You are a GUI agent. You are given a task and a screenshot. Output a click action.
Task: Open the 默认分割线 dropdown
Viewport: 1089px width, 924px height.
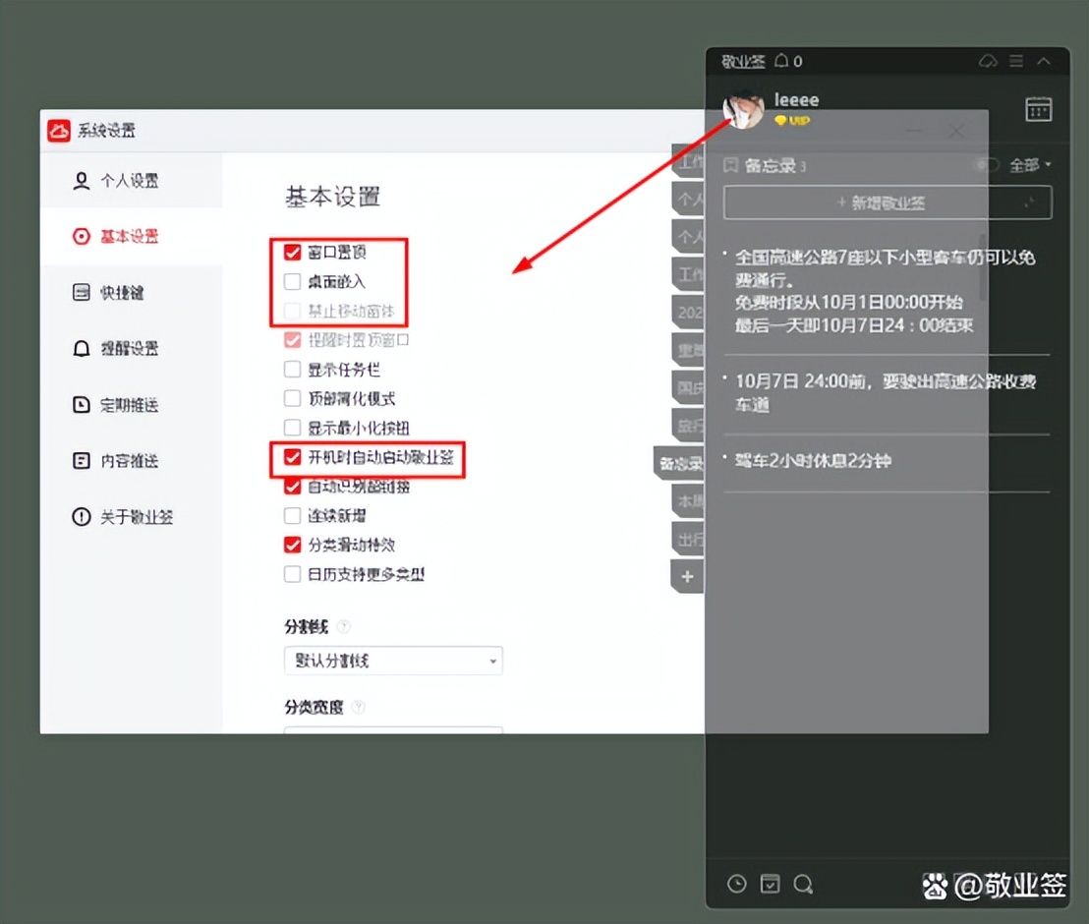[393, 661]
